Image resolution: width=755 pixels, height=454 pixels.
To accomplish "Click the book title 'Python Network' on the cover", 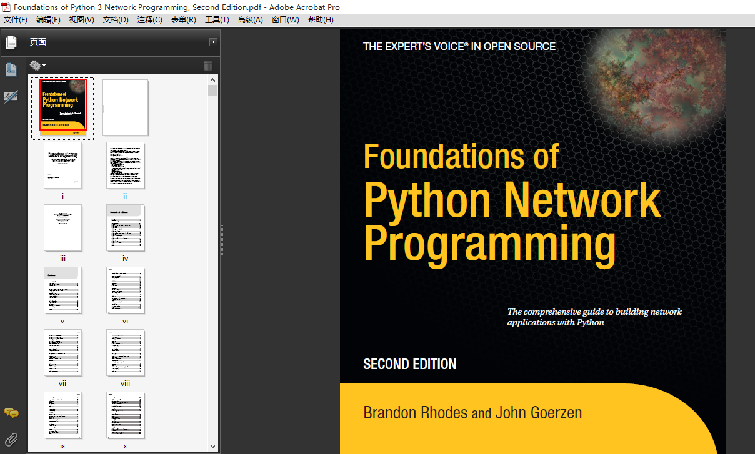I will click(512, 200).
